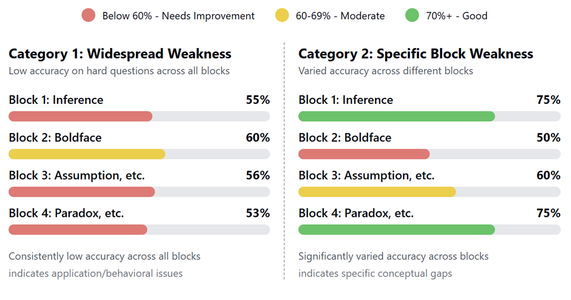Click the red legend dot for Needs Improvement
The width and height of the screenshot is (571, 300).
coord(89,16)
